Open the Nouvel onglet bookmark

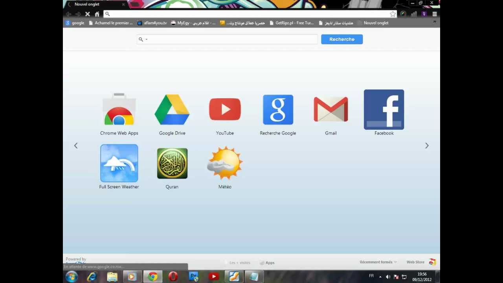[373, 23]
